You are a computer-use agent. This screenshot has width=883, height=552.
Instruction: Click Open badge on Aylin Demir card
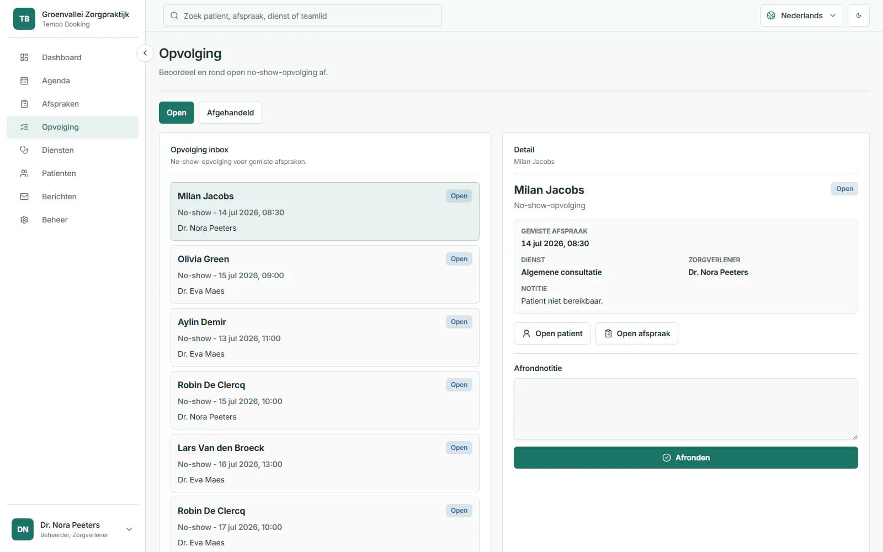pyautogui.click(x=459, y=322)
